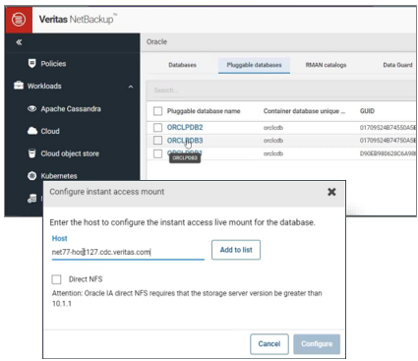Click the Oracle page heading
Image resolution: width=418 pixels, height=361 pixels.
[156, 41]
